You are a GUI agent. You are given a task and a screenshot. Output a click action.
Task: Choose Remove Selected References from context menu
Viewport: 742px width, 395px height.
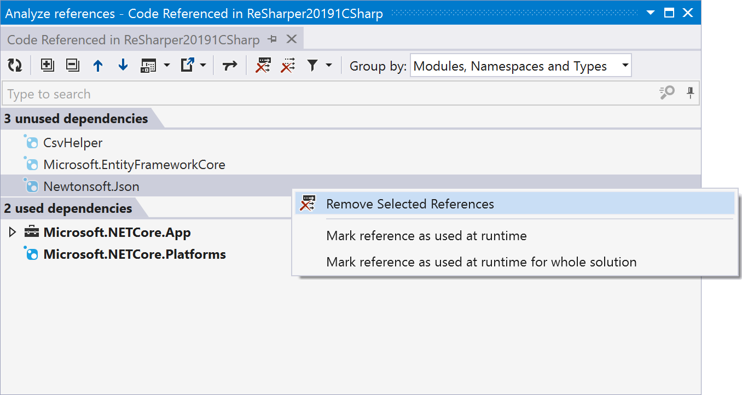click(514, 204)
